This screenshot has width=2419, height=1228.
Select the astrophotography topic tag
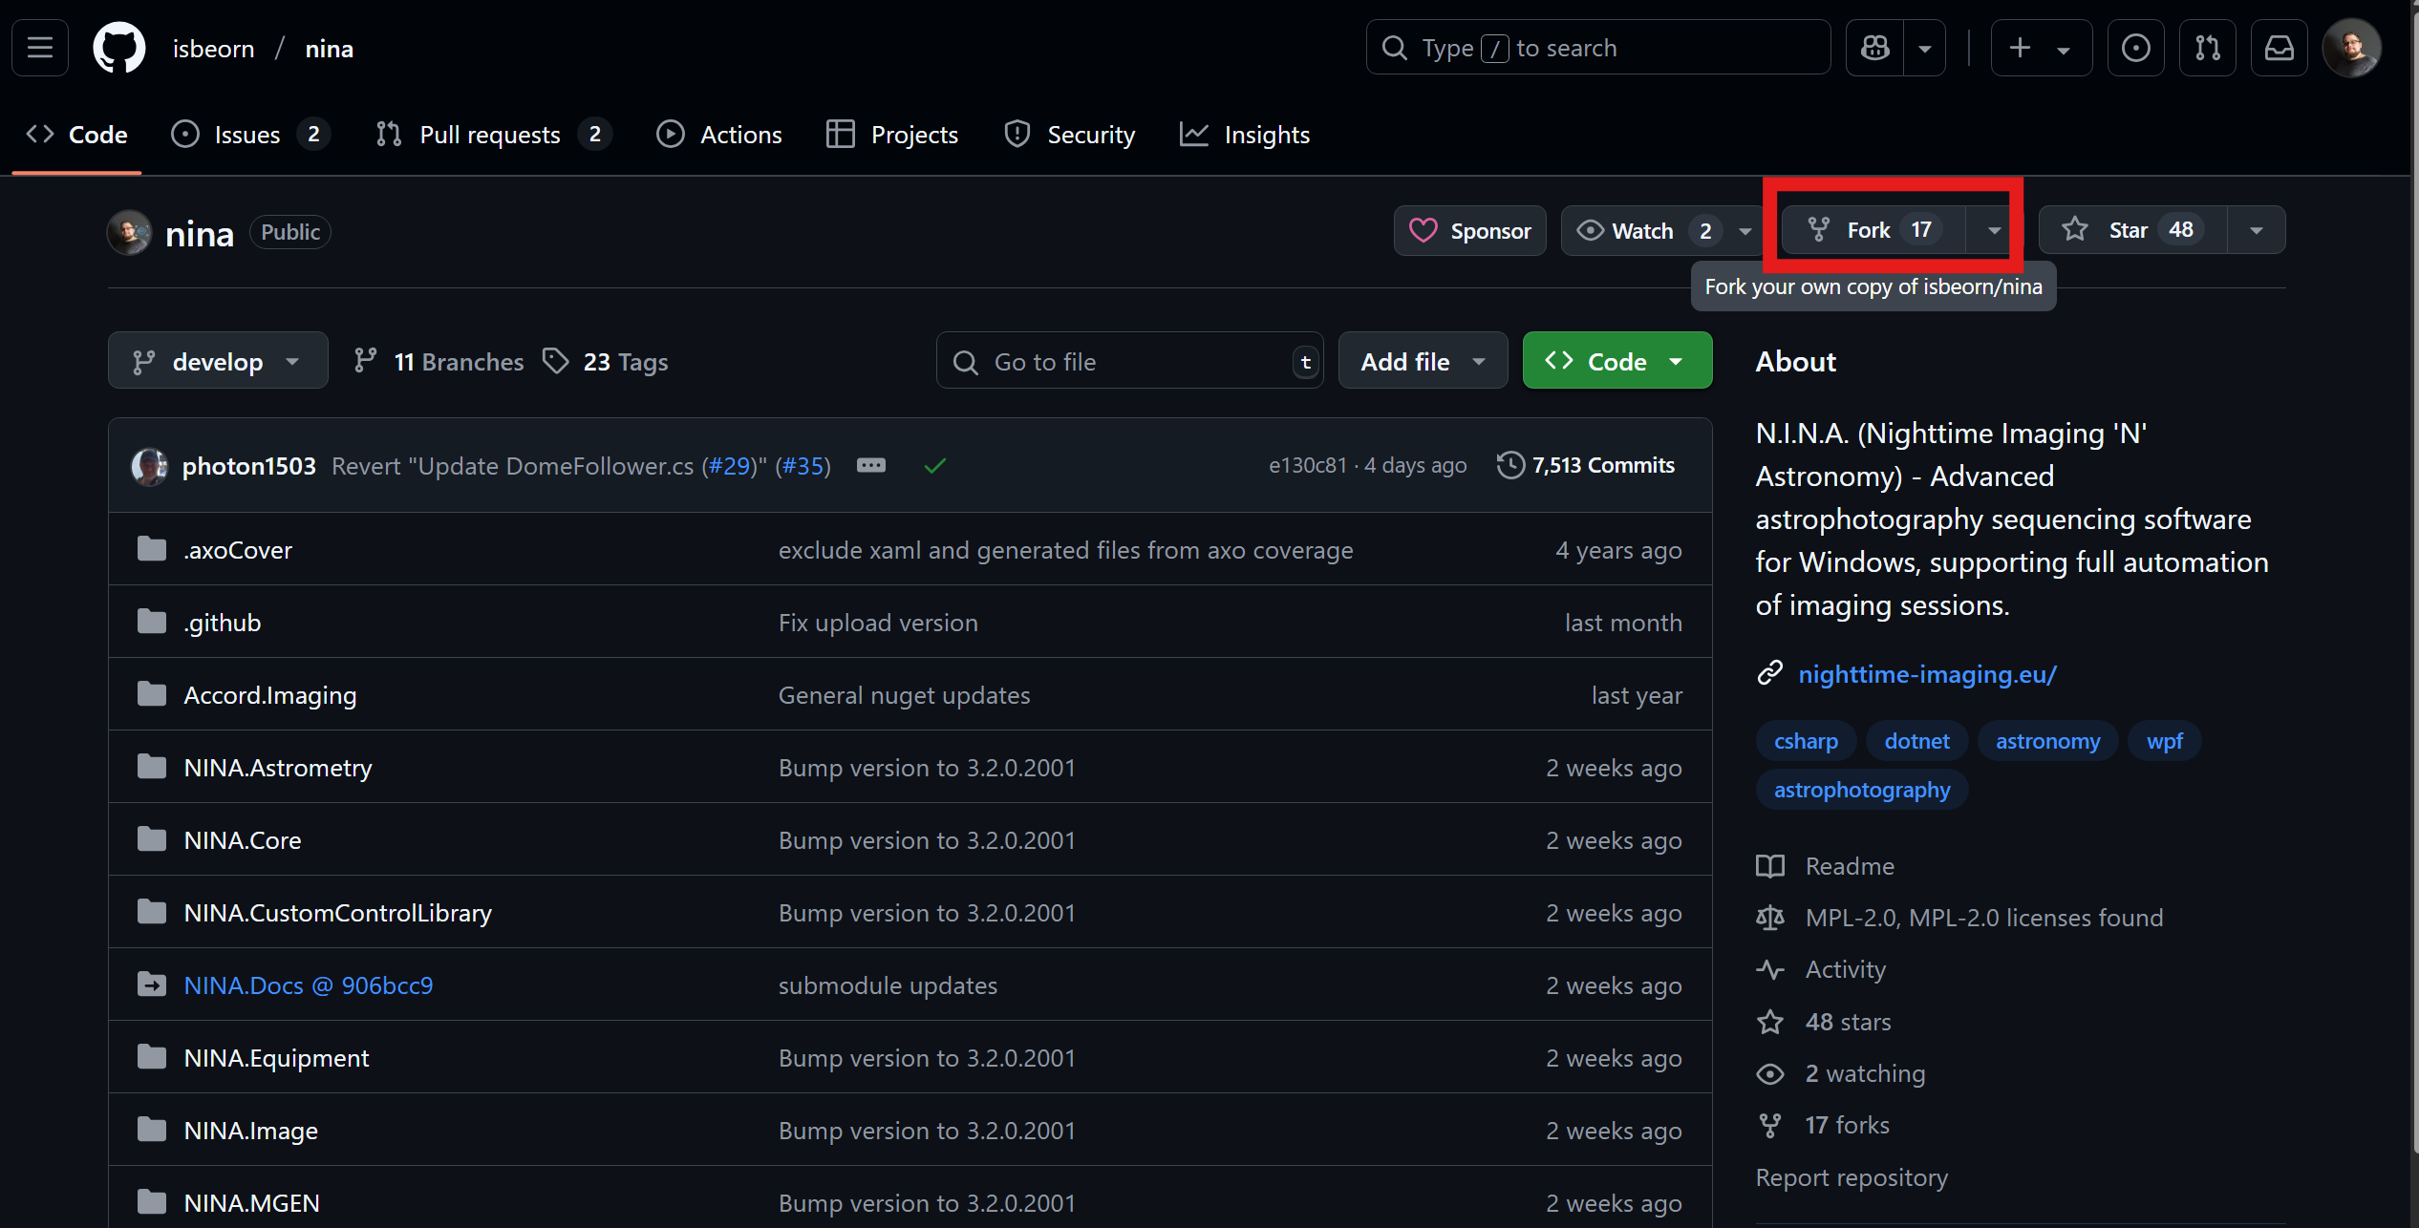[1861, 790]
